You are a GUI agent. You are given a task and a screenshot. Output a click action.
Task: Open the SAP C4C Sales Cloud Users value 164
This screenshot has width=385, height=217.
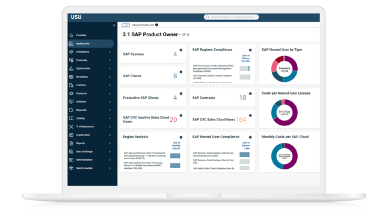[241, 119]
